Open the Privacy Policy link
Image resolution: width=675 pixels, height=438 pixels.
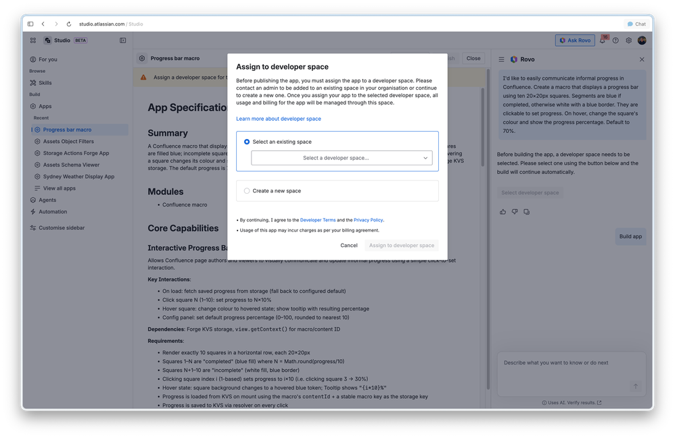(368, 220)
